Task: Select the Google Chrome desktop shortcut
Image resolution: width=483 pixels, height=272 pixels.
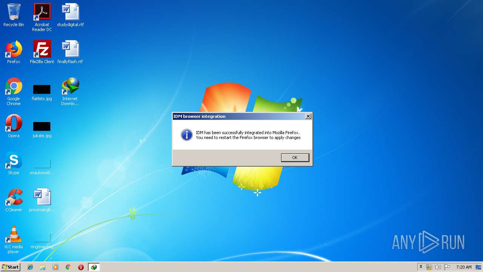Action: click(x=14, y=91)
